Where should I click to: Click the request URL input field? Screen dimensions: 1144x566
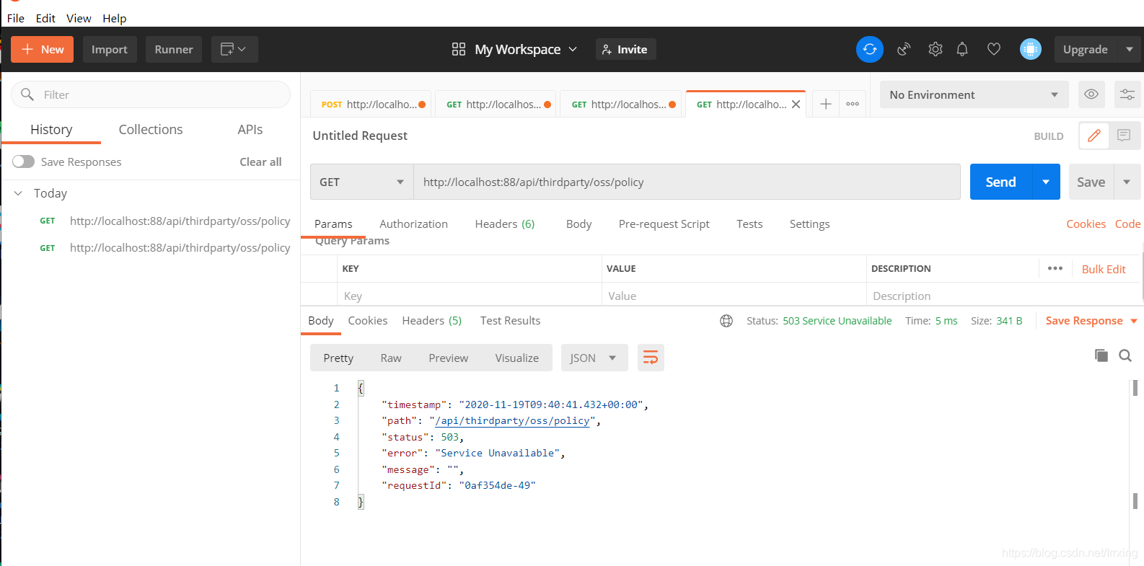point(687,182)
